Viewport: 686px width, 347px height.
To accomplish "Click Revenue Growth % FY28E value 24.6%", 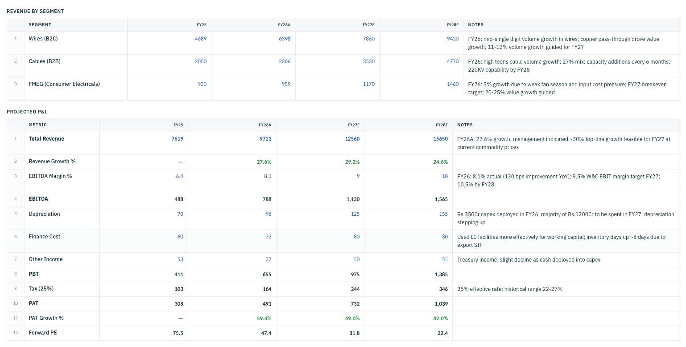I will [x=441, y=161].
